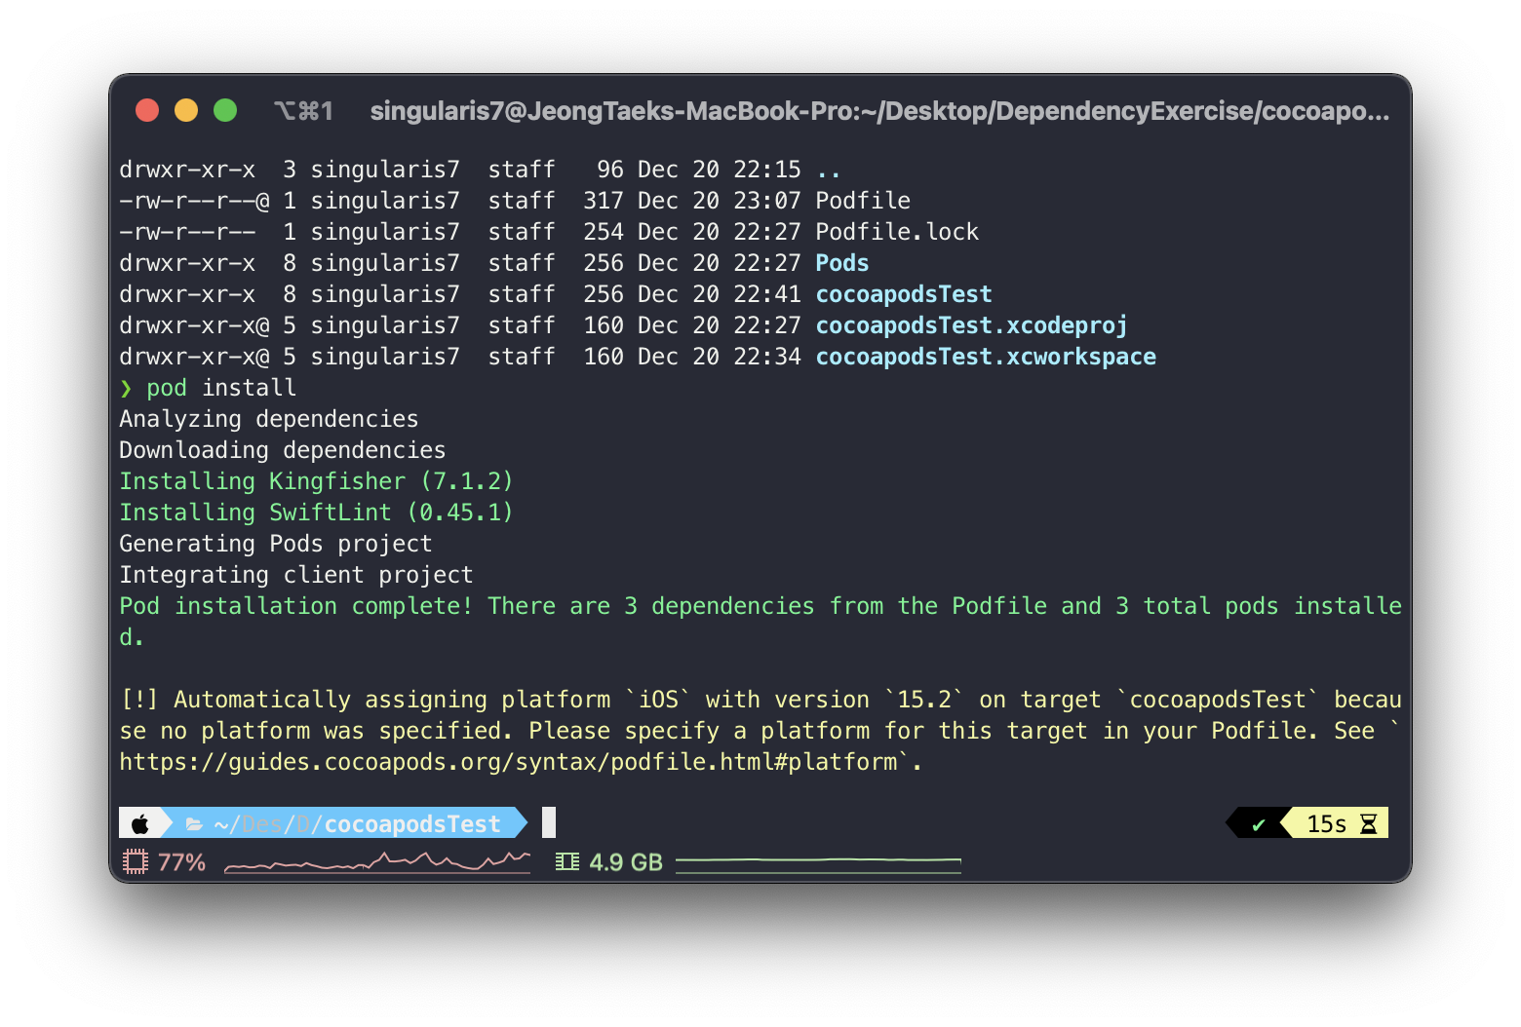Click the green checkmark status icon

coord(1258,824)
